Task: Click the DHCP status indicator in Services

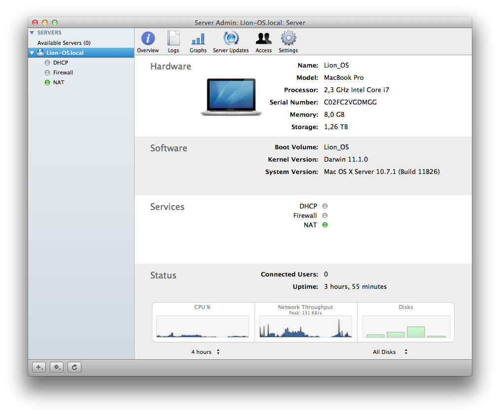Action: pos(324,206)
